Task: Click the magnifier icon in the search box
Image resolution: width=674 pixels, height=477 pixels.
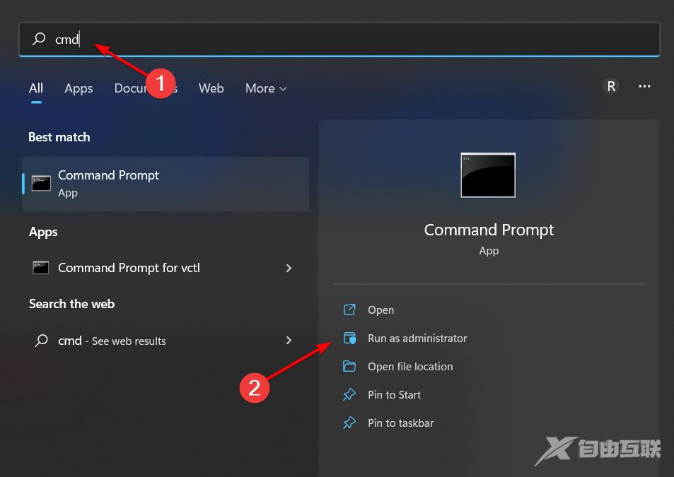Action: coord(39,39)
